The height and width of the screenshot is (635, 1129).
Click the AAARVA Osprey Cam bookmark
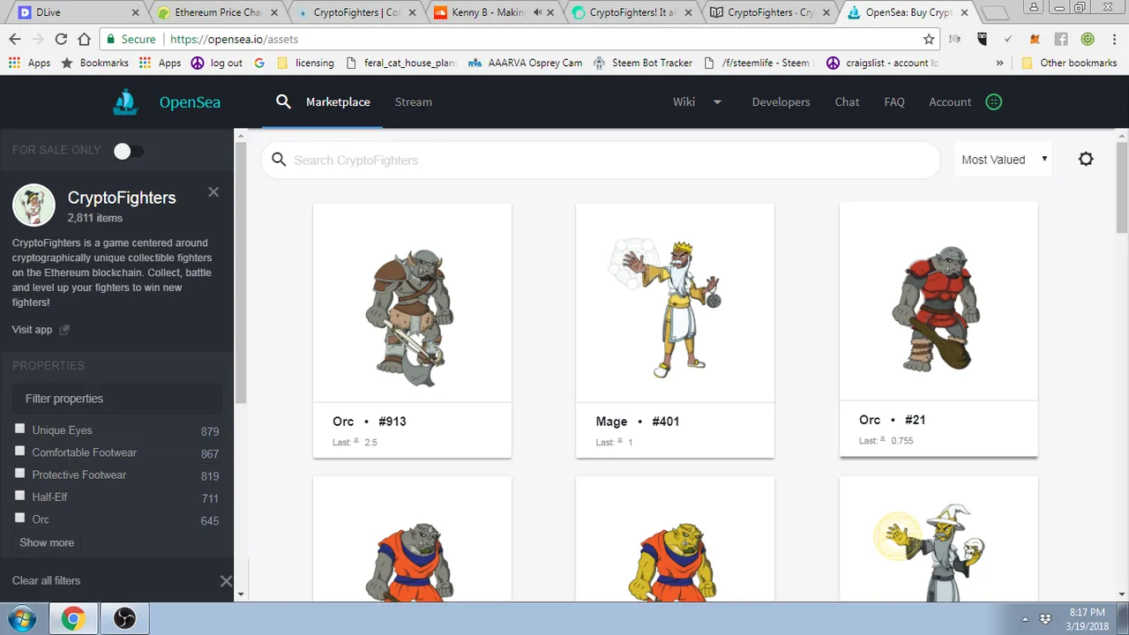coord(525,63)
